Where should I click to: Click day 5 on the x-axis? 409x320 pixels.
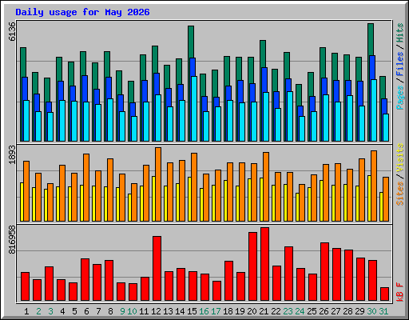click(x=74, y=311)
